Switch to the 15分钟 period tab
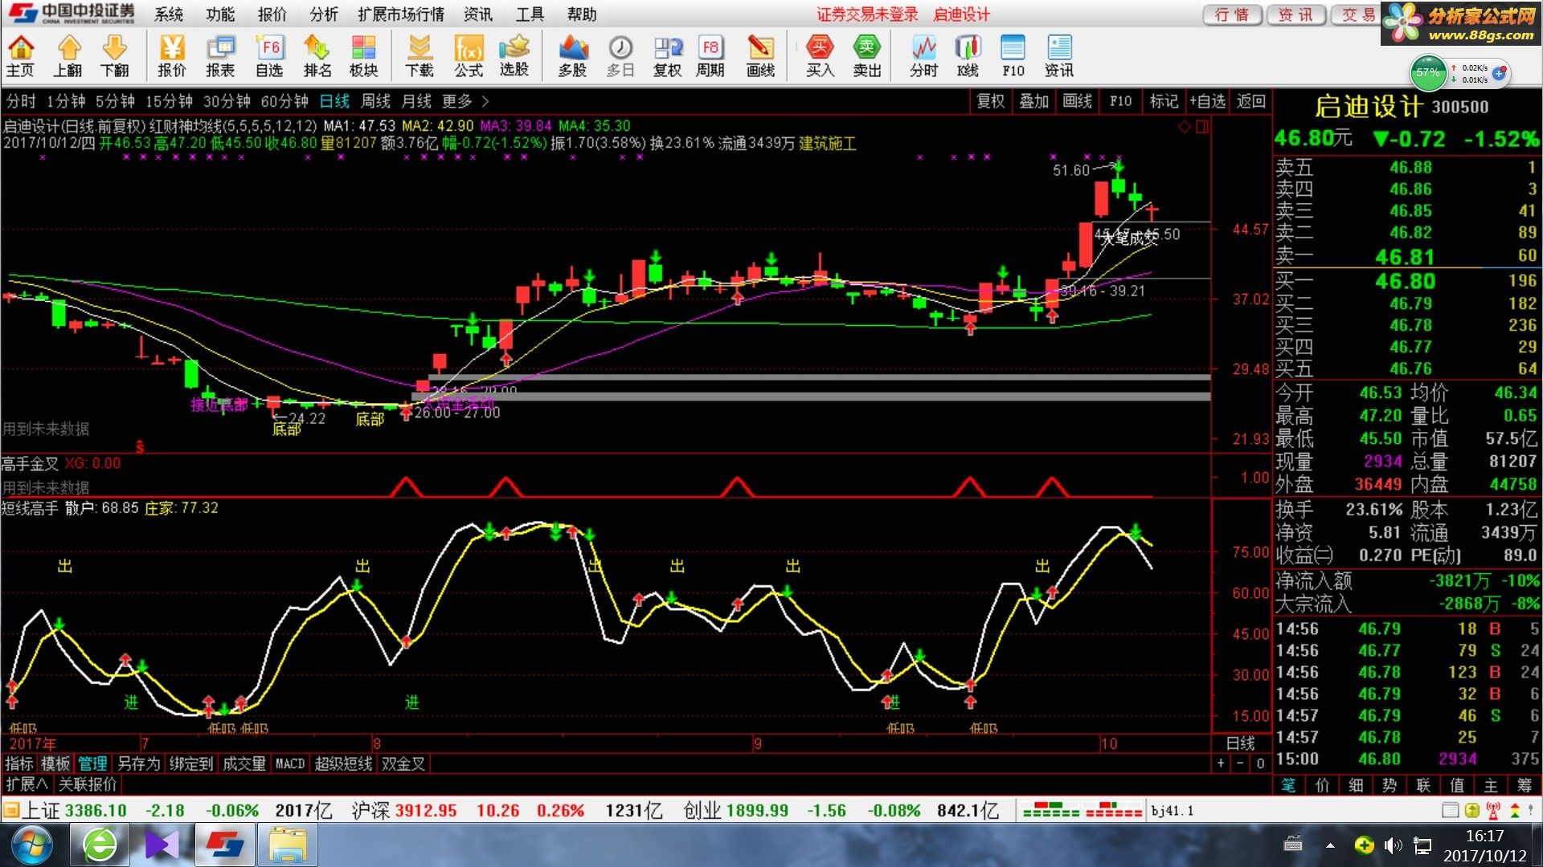Viewport: 1543px width, 867px height. pyautogui.click(x=169, y=101)
